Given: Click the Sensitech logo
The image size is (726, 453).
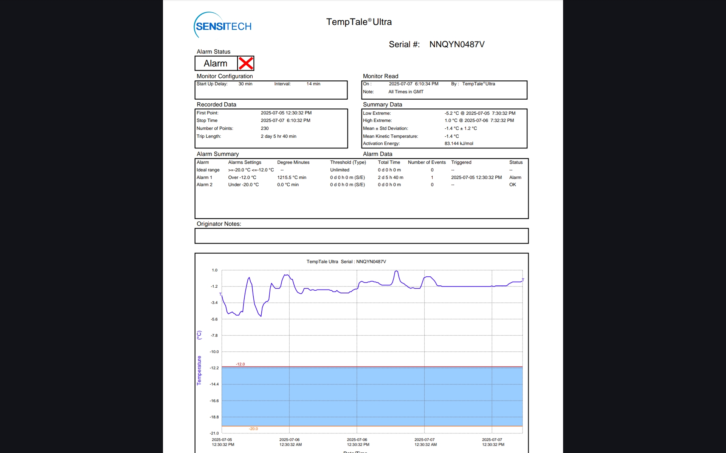Looking at the screenshot, I should coord(223,26).
